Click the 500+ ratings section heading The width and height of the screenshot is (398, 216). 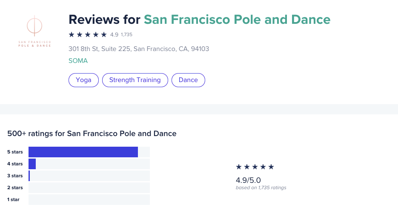(x=92, y=134)
